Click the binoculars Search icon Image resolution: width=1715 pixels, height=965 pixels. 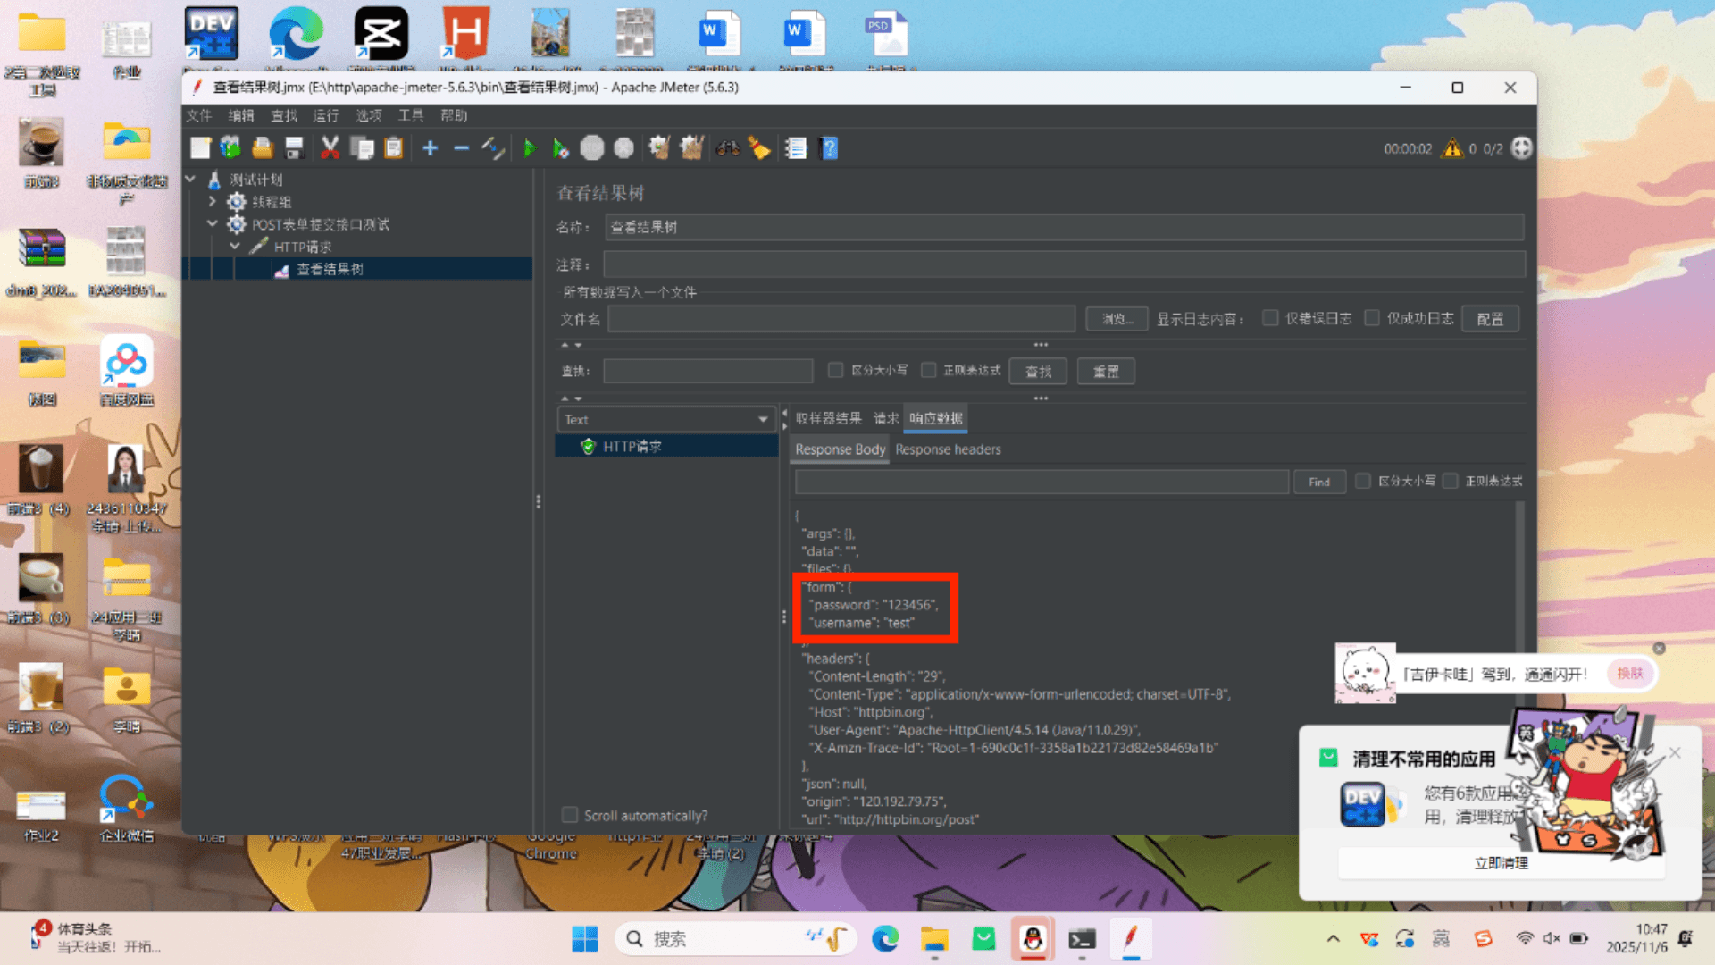(x=728, y=148)
